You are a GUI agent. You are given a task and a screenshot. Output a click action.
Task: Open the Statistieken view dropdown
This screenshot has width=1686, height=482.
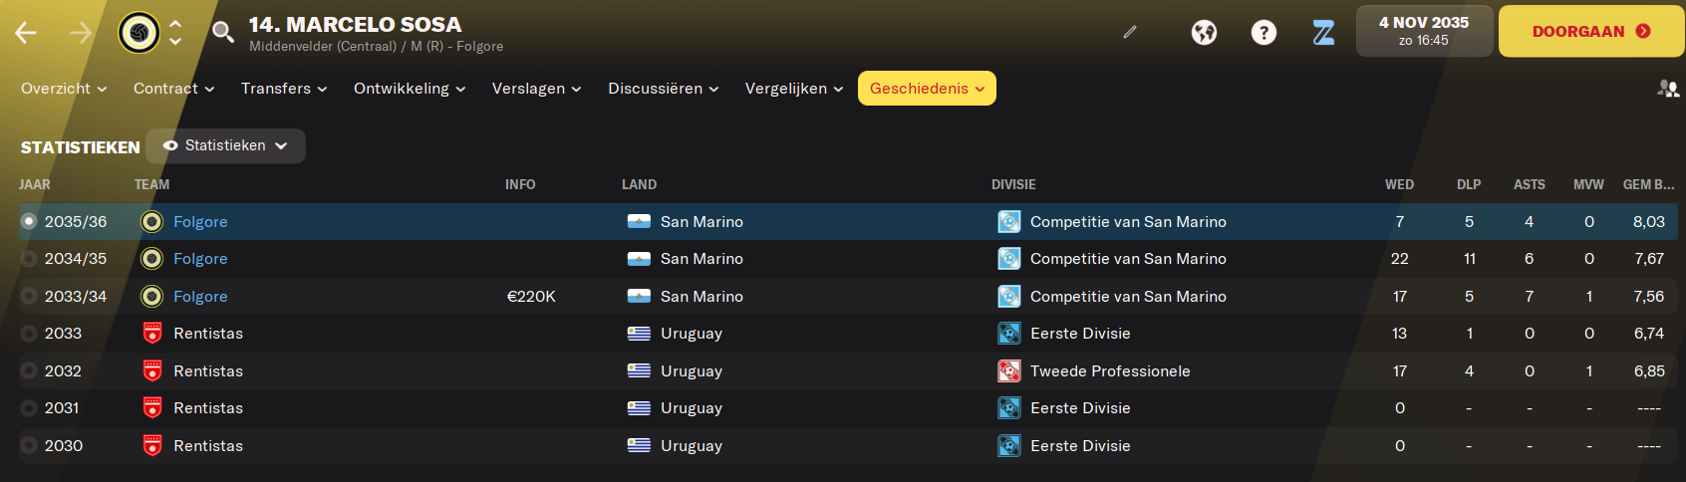tap(226, 145)
